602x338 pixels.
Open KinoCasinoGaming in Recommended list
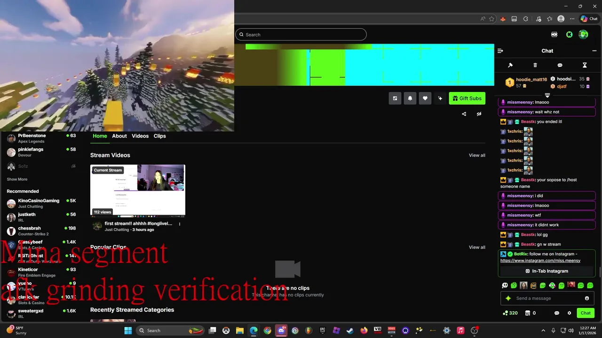(41, 203)
